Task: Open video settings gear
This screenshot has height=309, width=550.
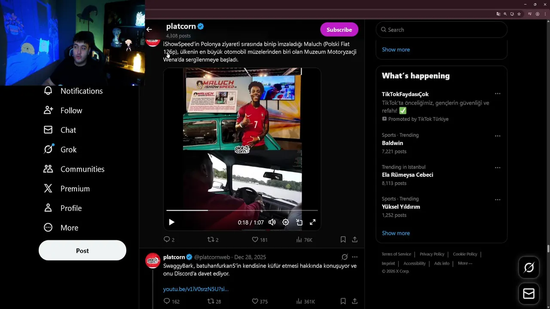Action: (x=286, y=222)
